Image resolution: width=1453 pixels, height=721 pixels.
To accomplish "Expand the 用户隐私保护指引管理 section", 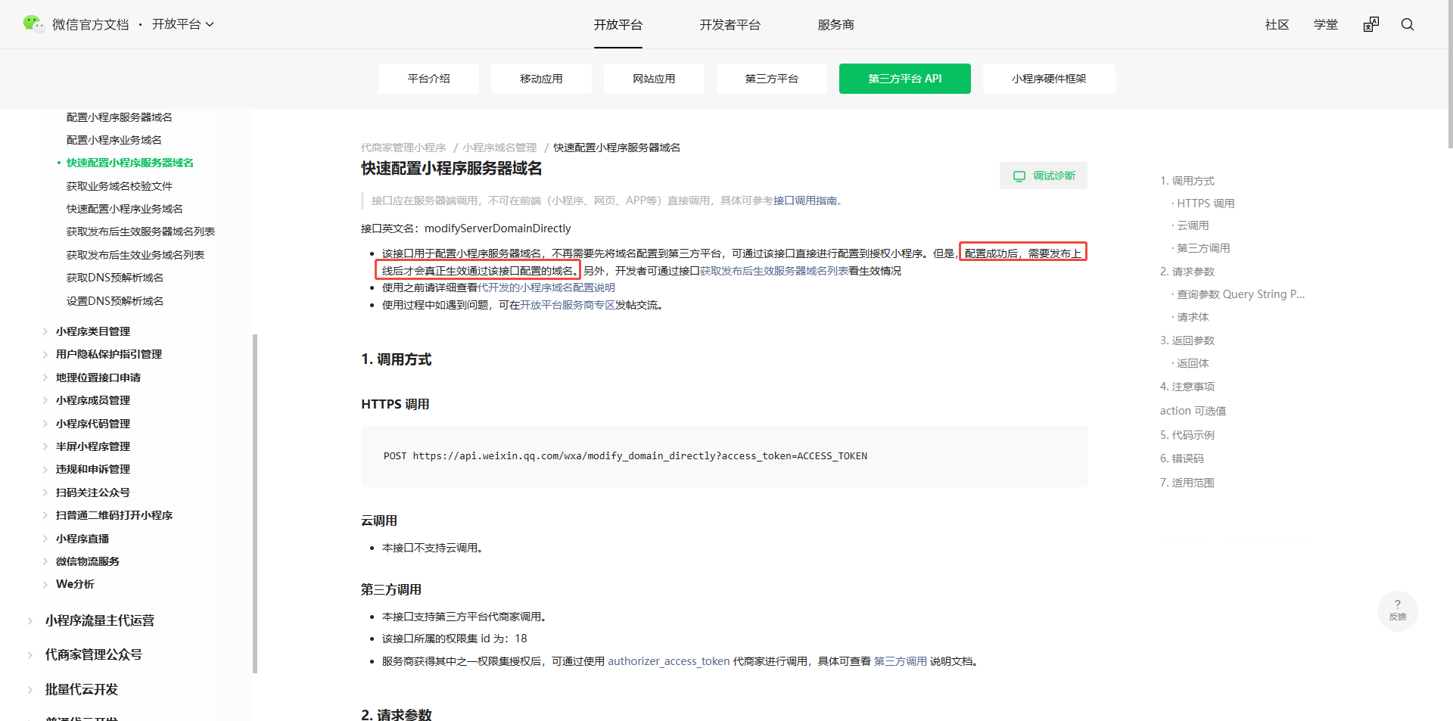I will (109, 354).
